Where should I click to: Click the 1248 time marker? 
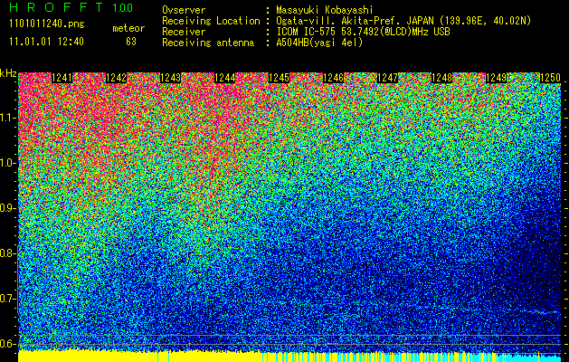click(x=442, y=78)
